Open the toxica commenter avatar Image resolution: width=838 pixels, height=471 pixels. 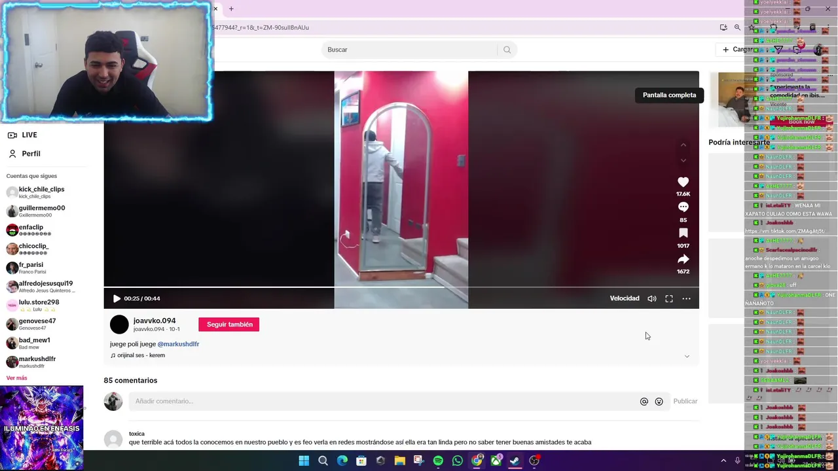click(113, 439)
